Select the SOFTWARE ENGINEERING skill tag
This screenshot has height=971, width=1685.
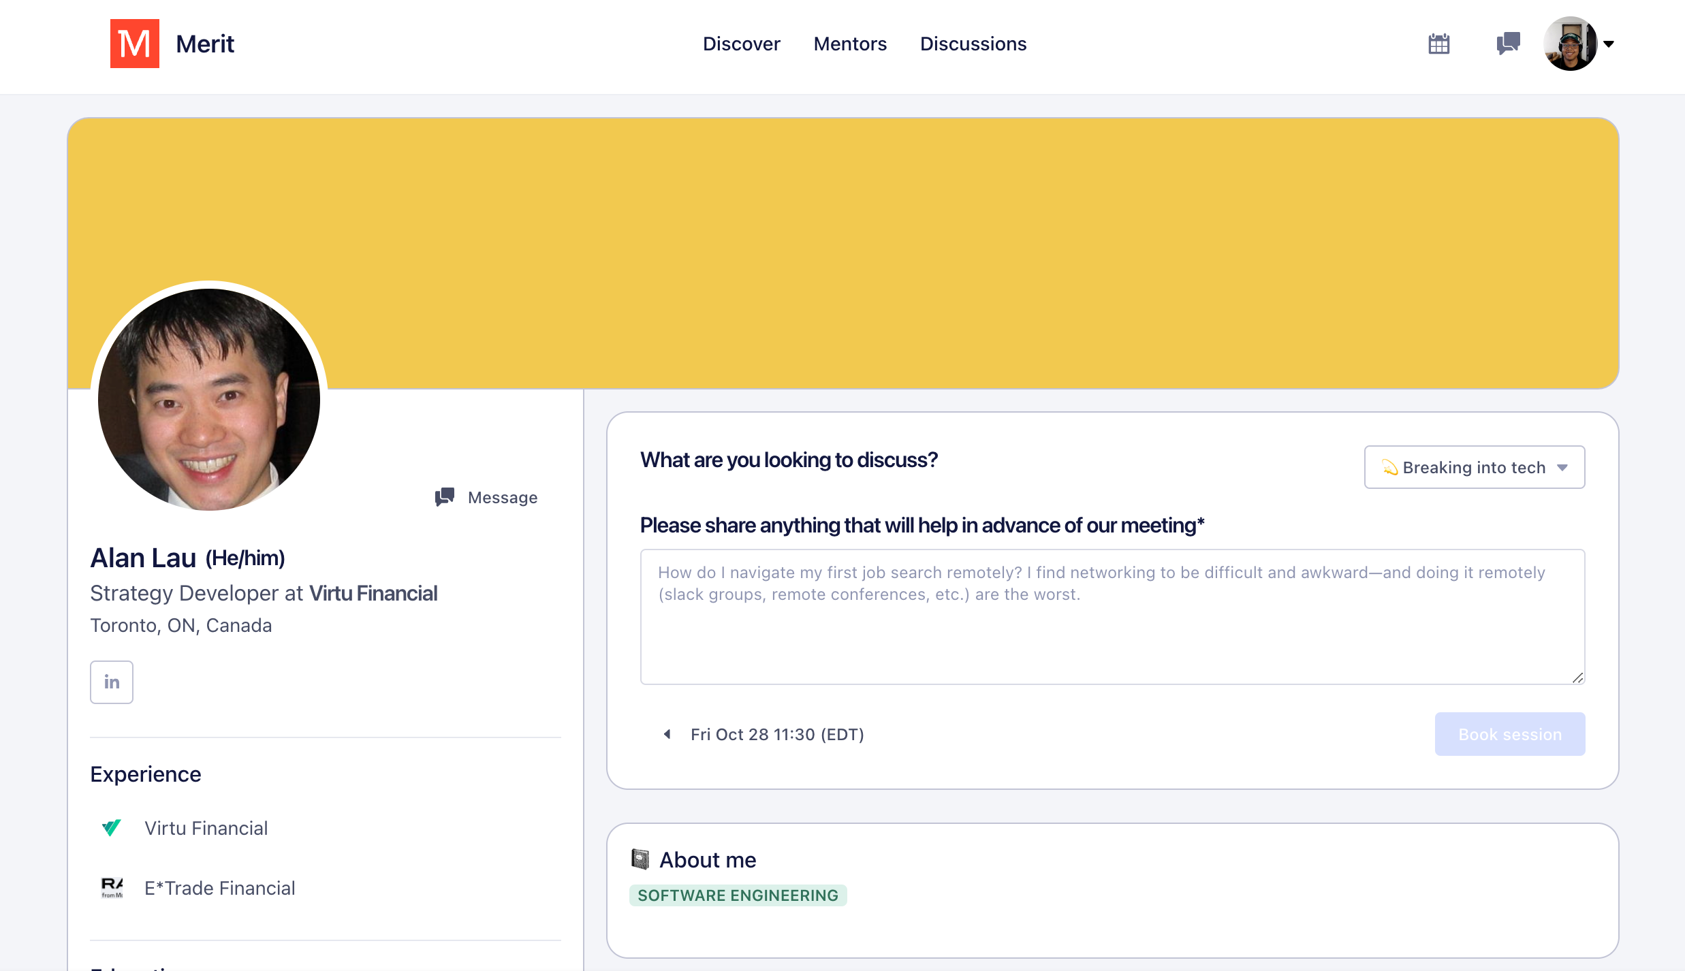pyautogui.click(x=738, y=895)
